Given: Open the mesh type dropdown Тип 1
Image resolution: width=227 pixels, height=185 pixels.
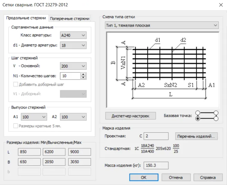Looking at the screenshot, I should click(162, 25).
